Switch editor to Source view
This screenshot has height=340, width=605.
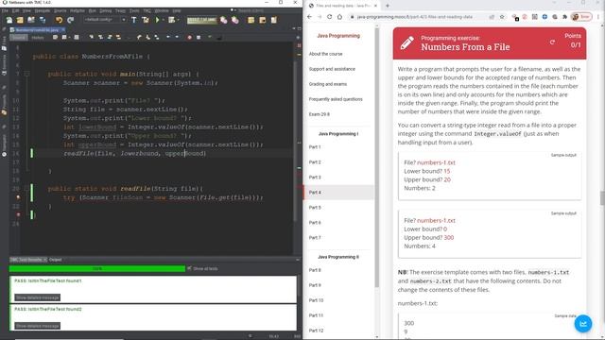pos(19,38)
